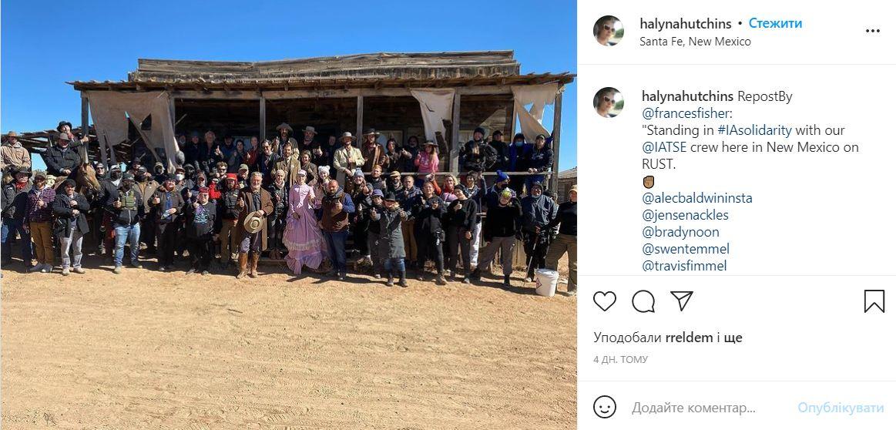Like the post with the heart icon
Image resolution: width=896 pixels, height=430 pixels.
pos(605,301)
